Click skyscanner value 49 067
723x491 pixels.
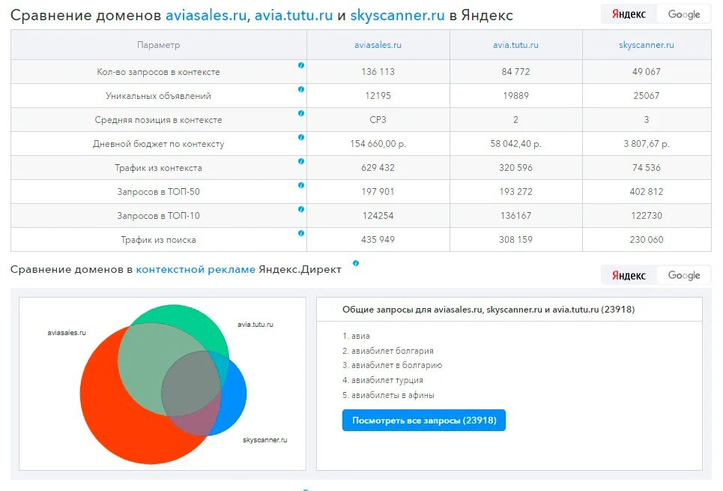click(x=646, y=72)
